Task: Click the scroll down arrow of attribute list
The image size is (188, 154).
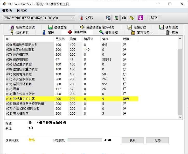Action: pos(180,117)
